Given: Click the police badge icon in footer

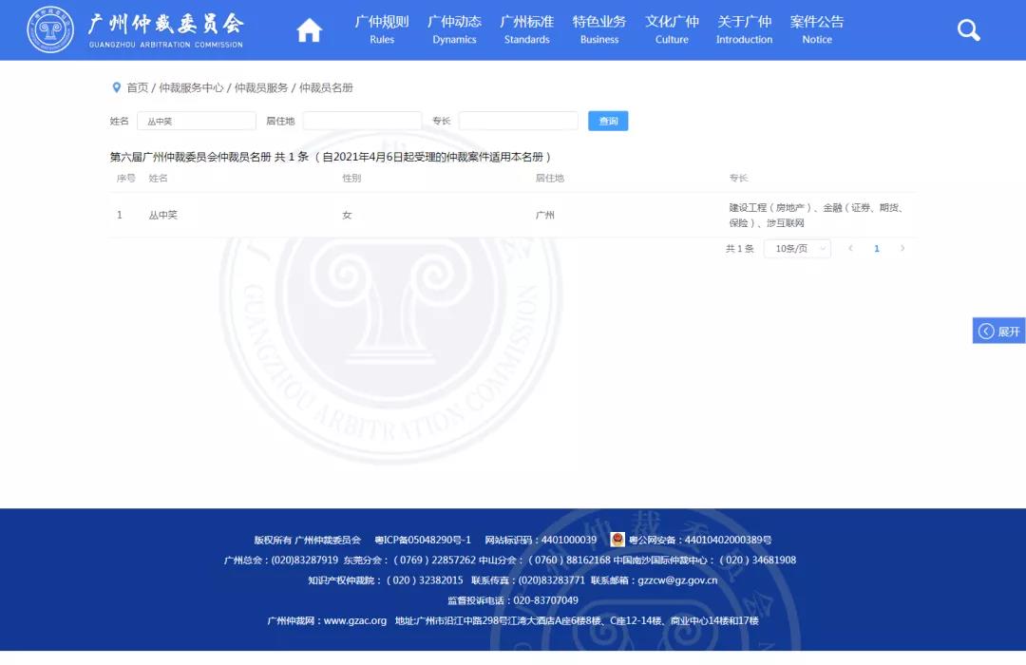Looking at the screenshot, I should [x=617, y=540].
